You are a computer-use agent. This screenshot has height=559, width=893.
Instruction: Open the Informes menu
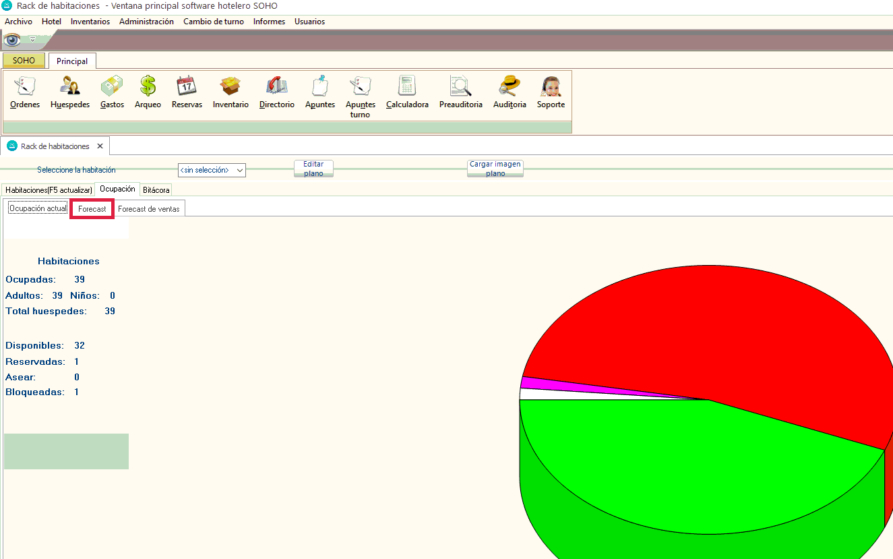pyautogui.click(x=269, y=22)
